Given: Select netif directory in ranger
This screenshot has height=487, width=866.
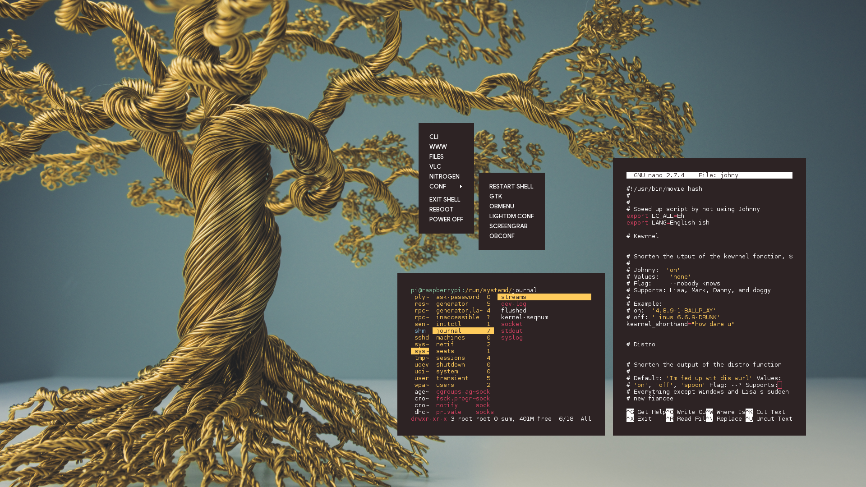Looking at the screenshot, I should pos(463,344).
